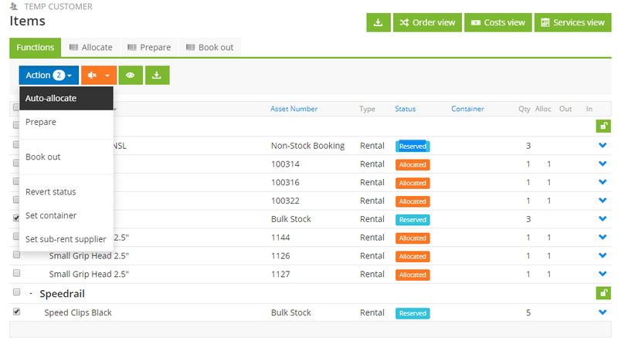Click the green download button beside Order view

point(378,22)
